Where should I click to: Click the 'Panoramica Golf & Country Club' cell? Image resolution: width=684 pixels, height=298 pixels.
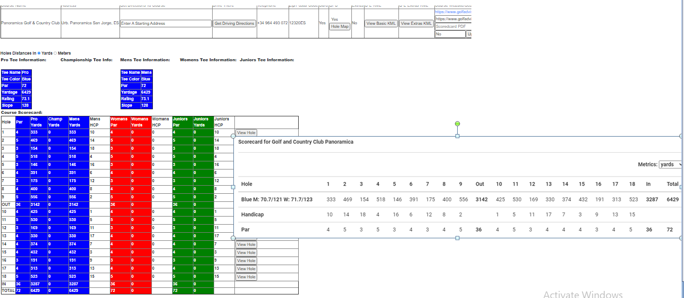[30, 23]
